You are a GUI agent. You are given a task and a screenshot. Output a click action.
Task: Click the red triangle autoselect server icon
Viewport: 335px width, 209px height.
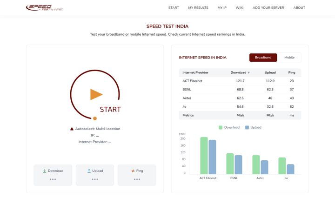[x=72, y=129]
